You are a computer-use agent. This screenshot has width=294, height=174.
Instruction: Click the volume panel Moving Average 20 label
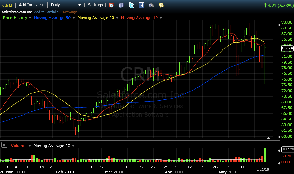[x=52, y=146]
